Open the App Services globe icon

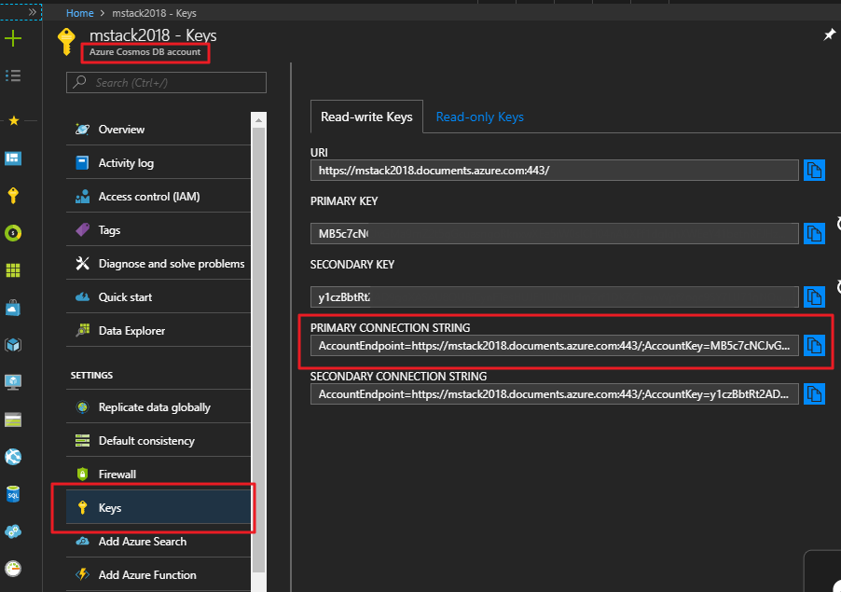[13, 457]
